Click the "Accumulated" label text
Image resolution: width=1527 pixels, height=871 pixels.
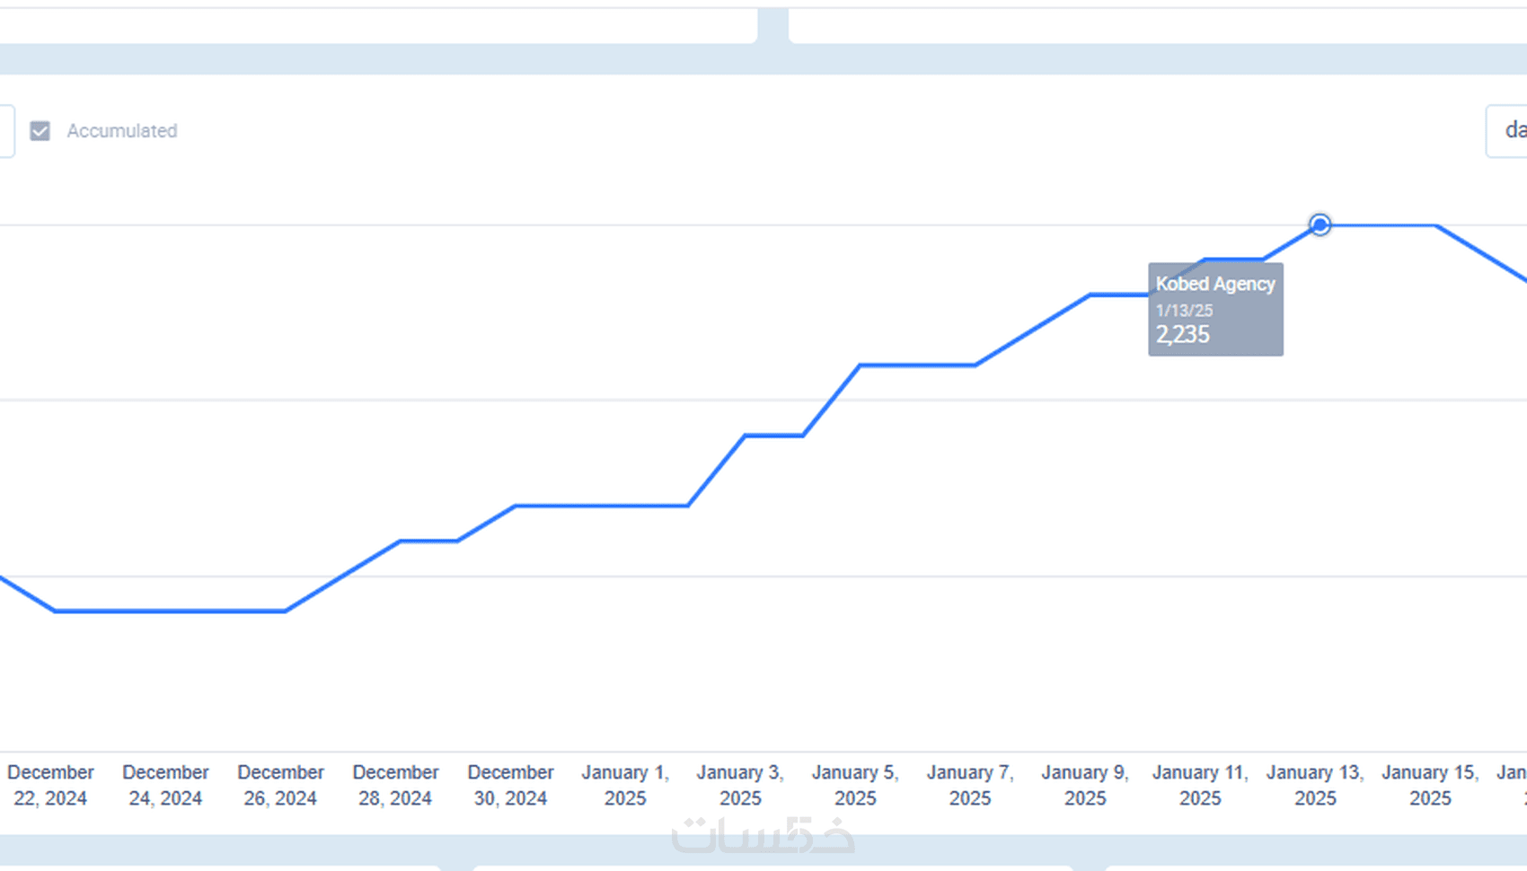[x=122, y=131]
